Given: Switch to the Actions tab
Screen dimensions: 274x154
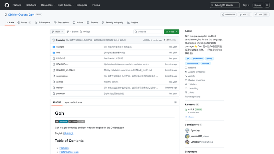Looking at the screenshot, I should (x=78, y=23).
